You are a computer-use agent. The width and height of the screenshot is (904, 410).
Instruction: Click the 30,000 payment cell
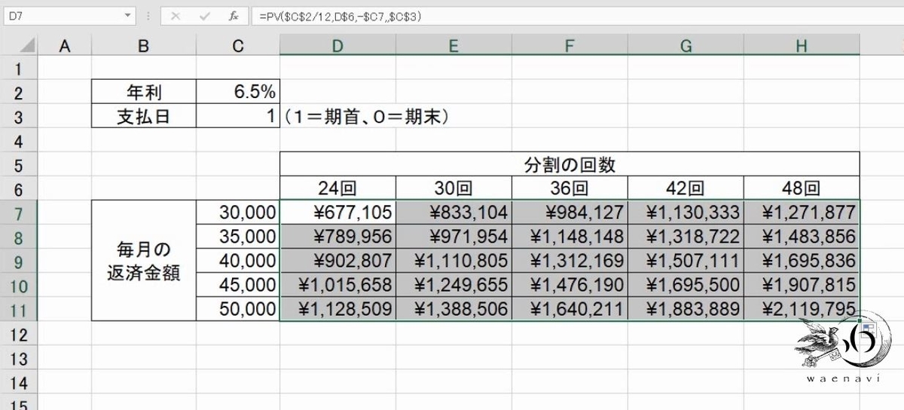coord(237,213)
